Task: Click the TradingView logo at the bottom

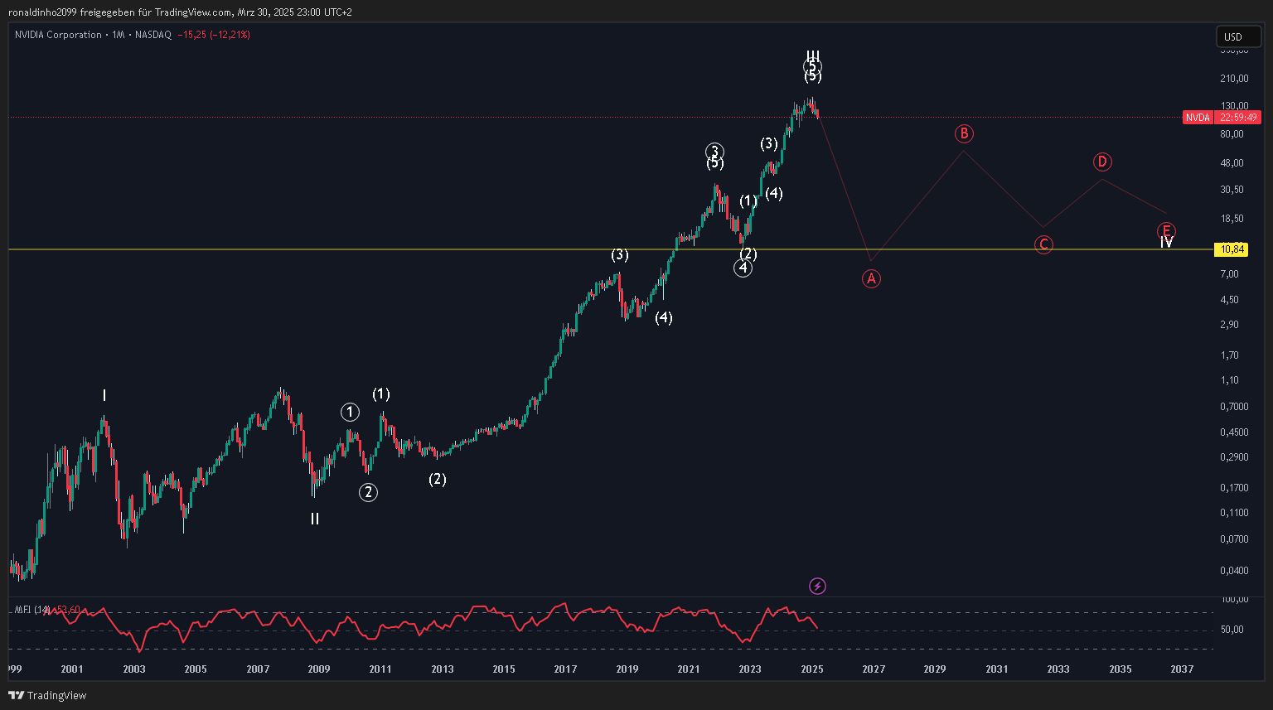Action: pyautogui.click(x=47, y=695)
